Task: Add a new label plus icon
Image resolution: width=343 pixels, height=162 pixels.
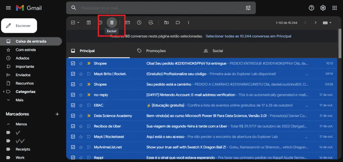Action: click(x=57, y=114)
